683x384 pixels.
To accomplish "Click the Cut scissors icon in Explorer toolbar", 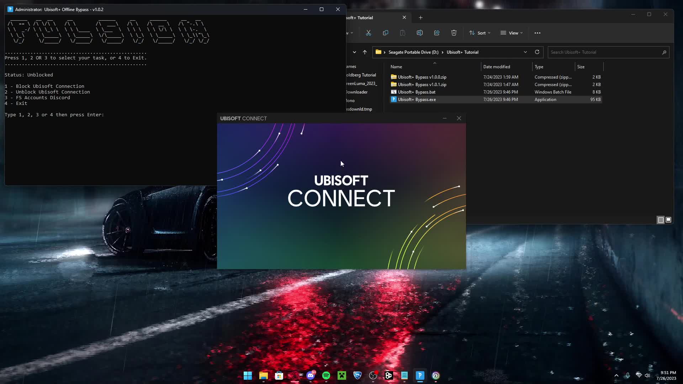I will coord(369,33).
